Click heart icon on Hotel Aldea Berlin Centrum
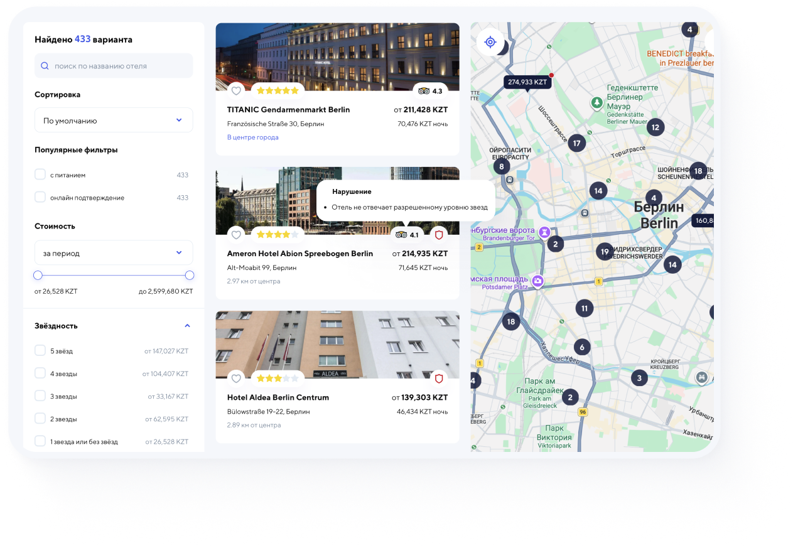 (x=236, y=379)
